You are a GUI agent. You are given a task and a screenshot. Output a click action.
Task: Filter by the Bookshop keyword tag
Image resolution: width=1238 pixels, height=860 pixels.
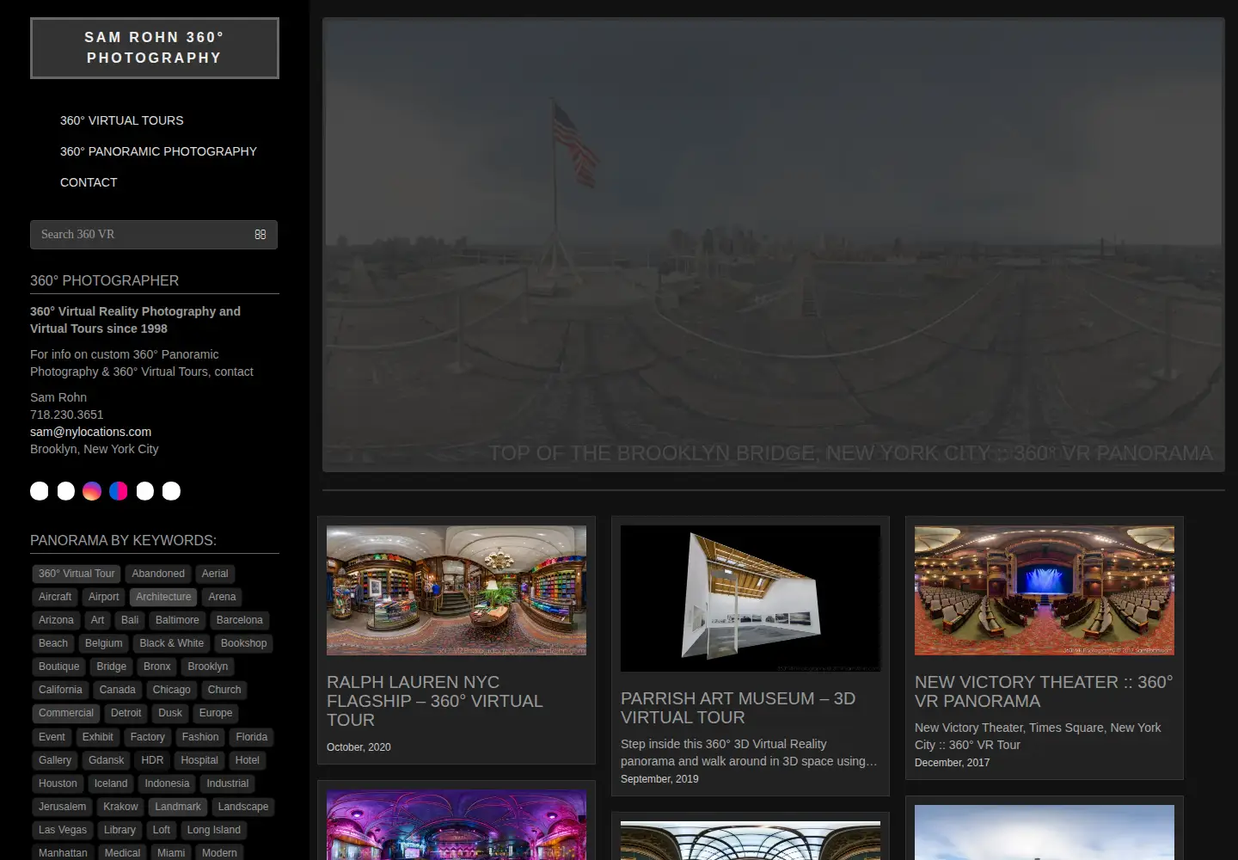tap(244, 643)
